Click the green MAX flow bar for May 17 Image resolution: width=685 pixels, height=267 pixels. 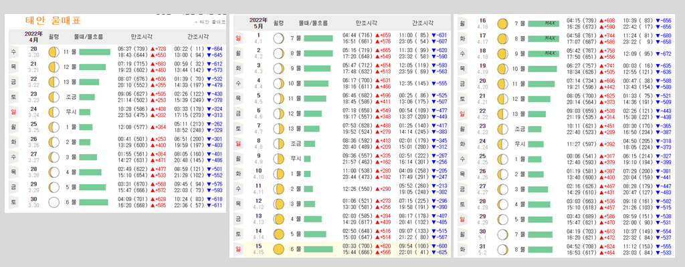pos(543,39)
